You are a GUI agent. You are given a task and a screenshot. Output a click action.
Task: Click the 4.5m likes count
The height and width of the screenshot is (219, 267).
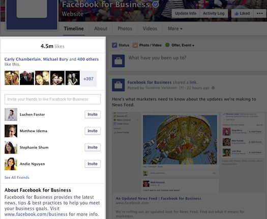pos(52,46)
